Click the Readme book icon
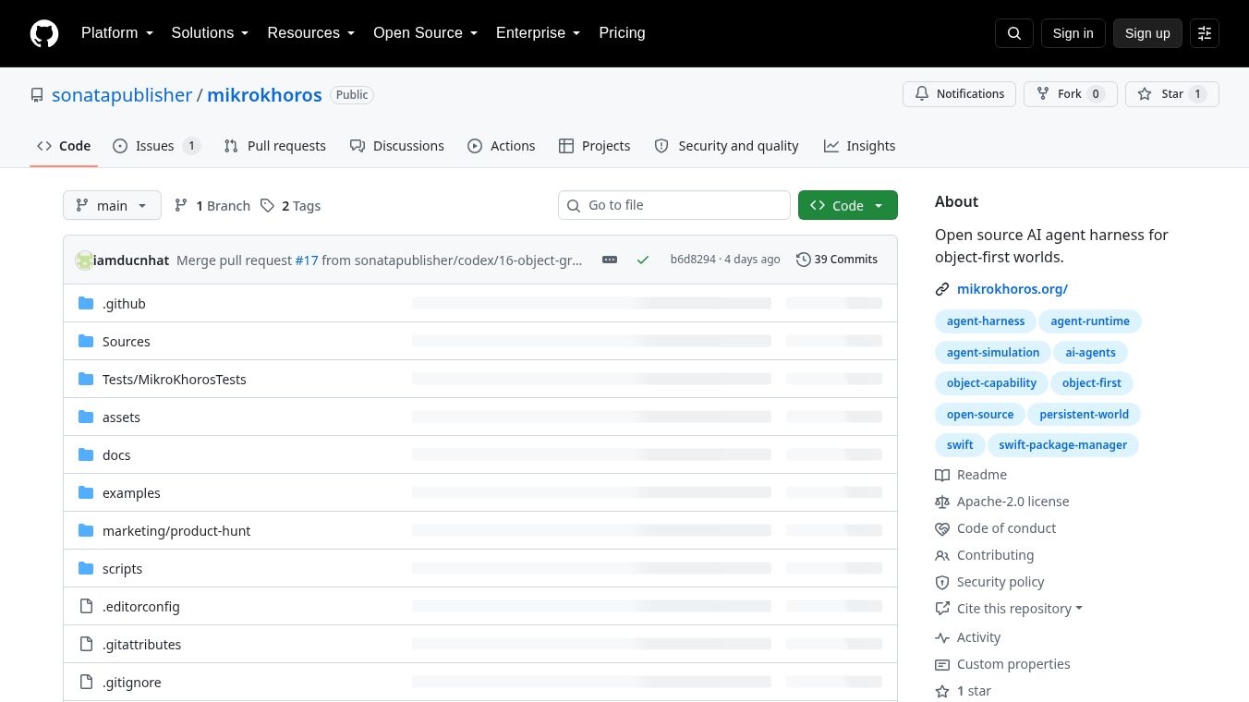 point(942,475)
